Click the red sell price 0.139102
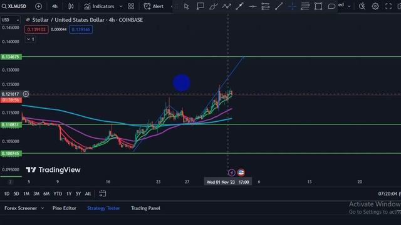 [x=36, y=29]
